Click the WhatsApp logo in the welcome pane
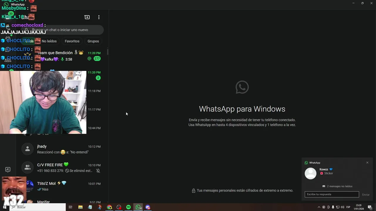 point(242,87)
